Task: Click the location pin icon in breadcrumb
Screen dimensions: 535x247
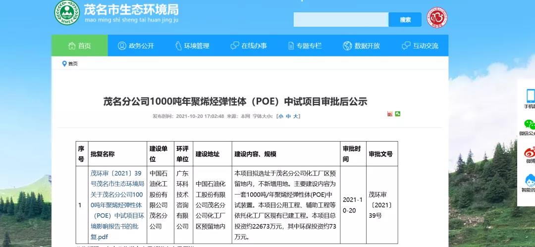Action: tap(64, 63)
